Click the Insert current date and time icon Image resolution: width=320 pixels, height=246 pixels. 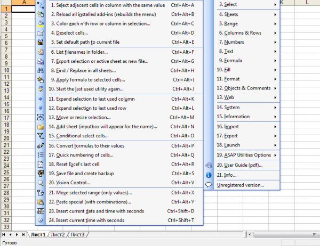(x=41, y=211)
